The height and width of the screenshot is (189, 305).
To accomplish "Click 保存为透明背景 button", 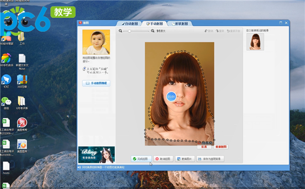I will tap(210, 159).
